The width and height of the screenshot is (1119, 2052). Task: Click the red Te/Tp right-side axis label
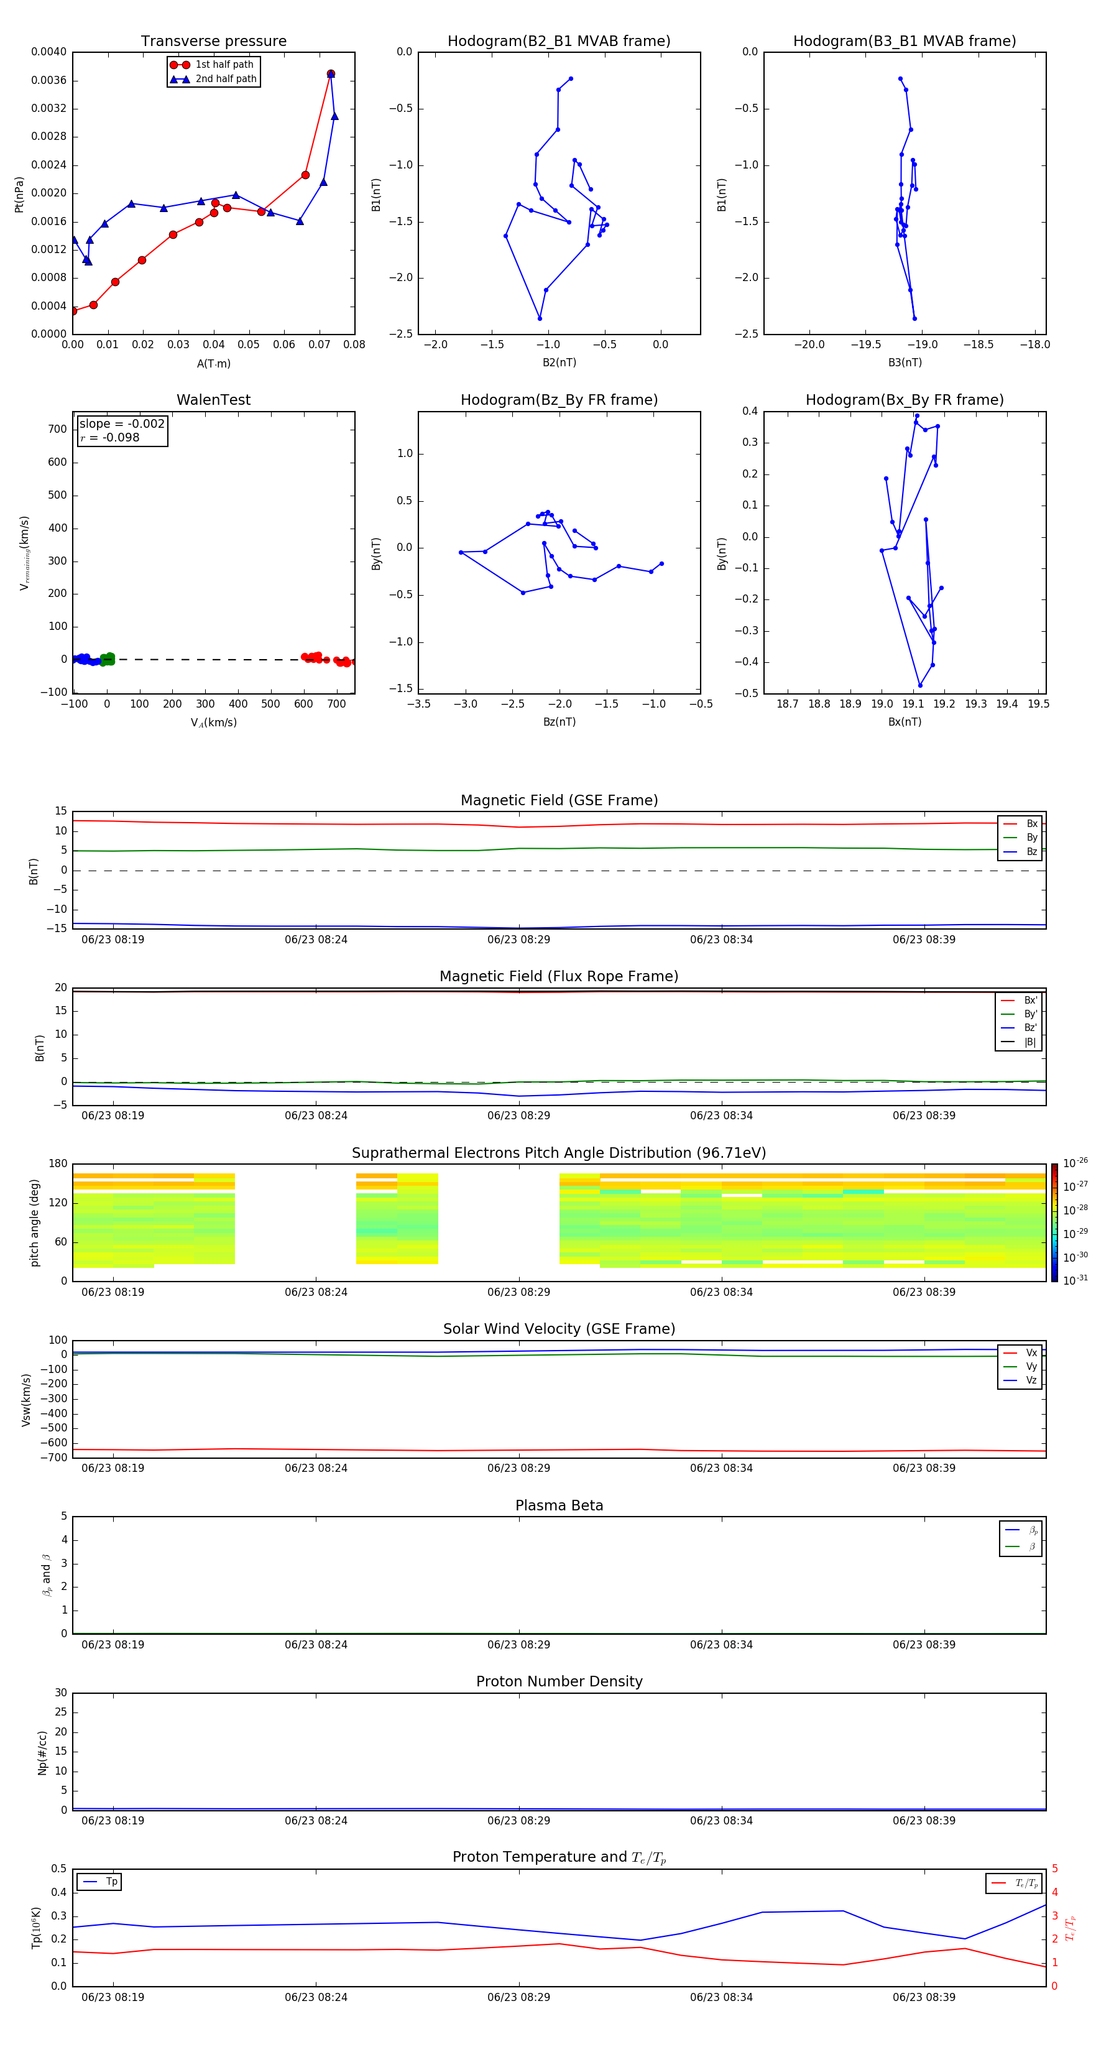pos(1071,1928)
